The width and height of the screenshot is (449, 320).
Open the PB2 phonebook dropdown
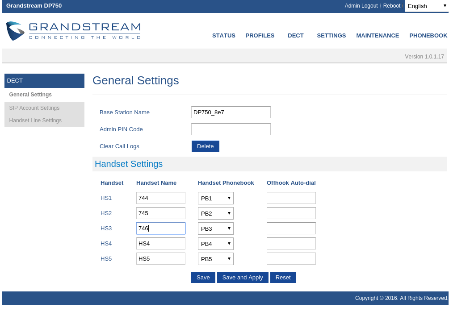coord(216,213)
